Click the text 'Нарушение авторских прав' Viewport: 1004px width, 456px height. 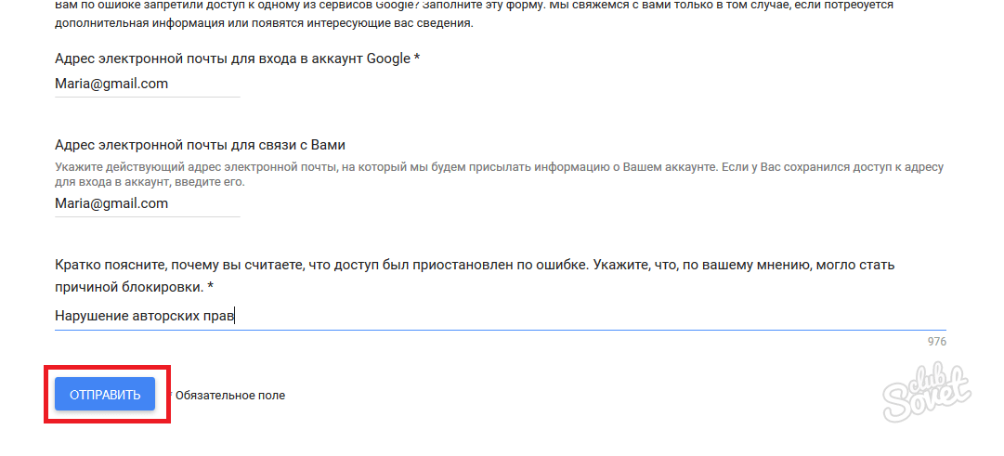pos(144,316)
